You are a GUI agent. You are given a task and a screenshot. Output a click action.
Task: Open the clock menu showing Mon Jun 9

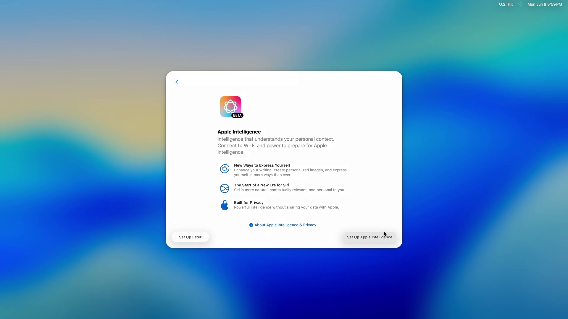click(x=545, y=4)
